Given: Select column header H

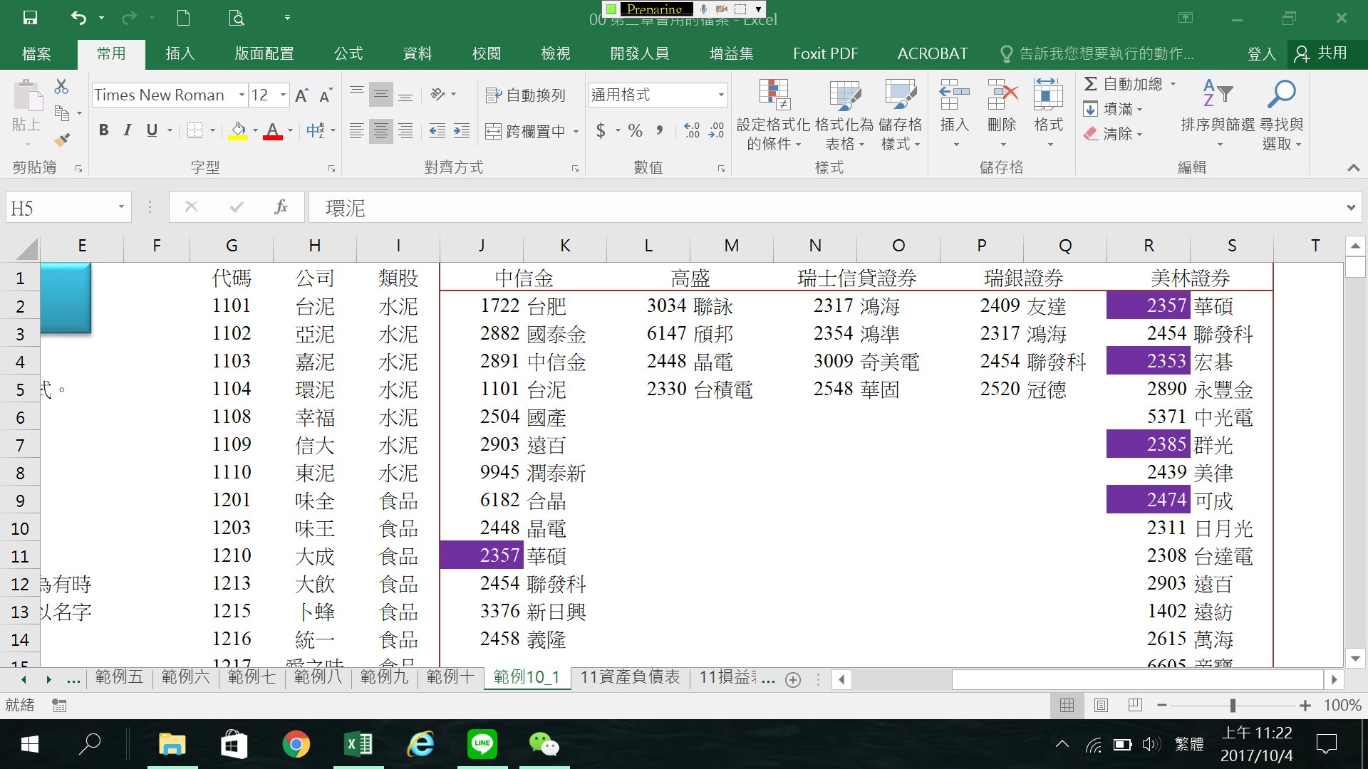Looking at the screenshot, I should coord(314,246).
